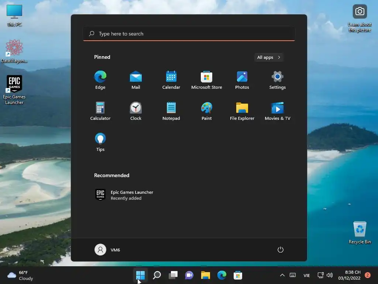378x284 pixels.
Task: Click the Start button on the taskbar
Action: pyautogui.click(x=140, y=275)
